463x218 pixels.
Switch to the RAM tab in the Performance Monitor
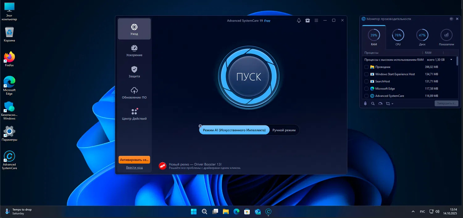374,38
